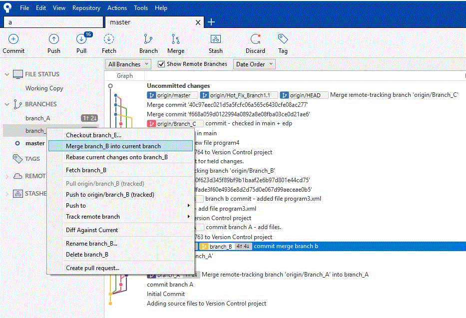Click the Stashes section icon
The image size is (466, 318).
point(18,194)
